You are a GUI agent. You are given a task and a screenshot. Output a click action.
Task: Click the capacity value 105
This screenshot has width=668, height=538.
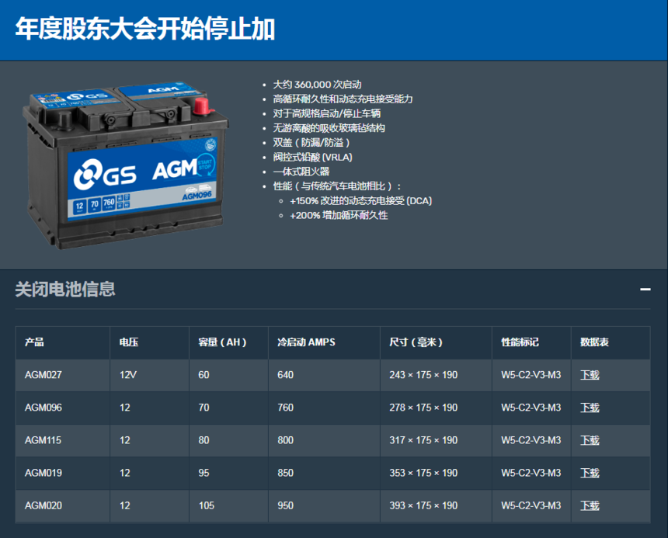point(207,505)
